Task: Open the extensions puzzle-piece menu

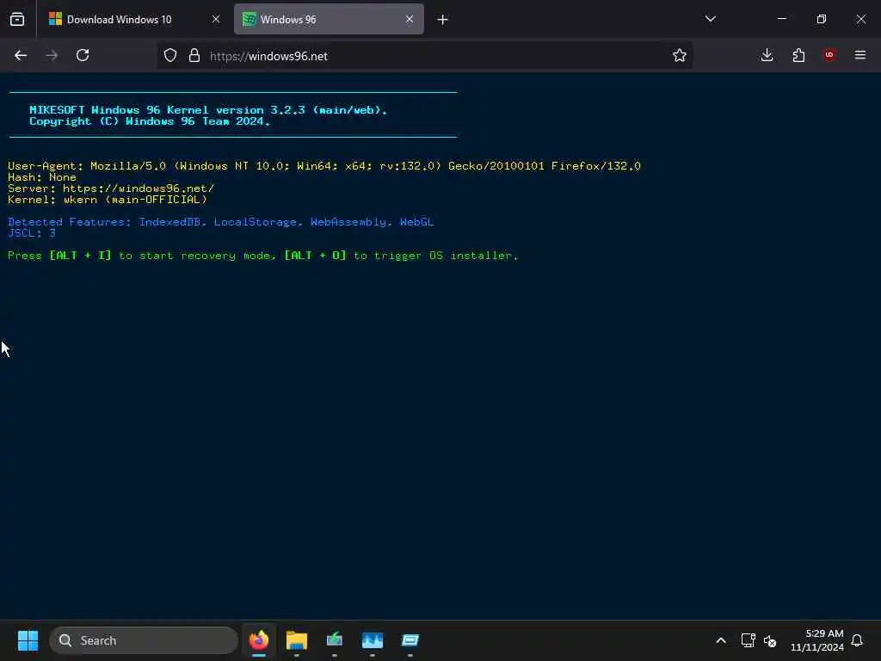Action: [798, 55]
